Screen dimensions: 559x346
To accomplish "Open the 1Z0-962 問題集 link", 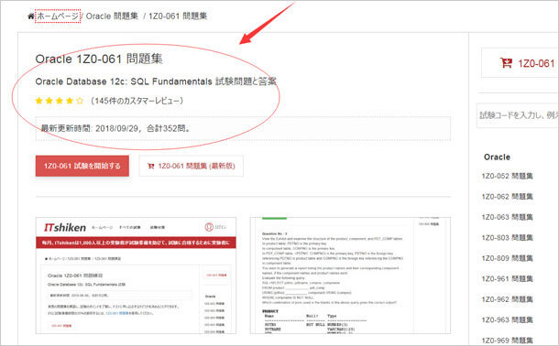I will point(507,299).
